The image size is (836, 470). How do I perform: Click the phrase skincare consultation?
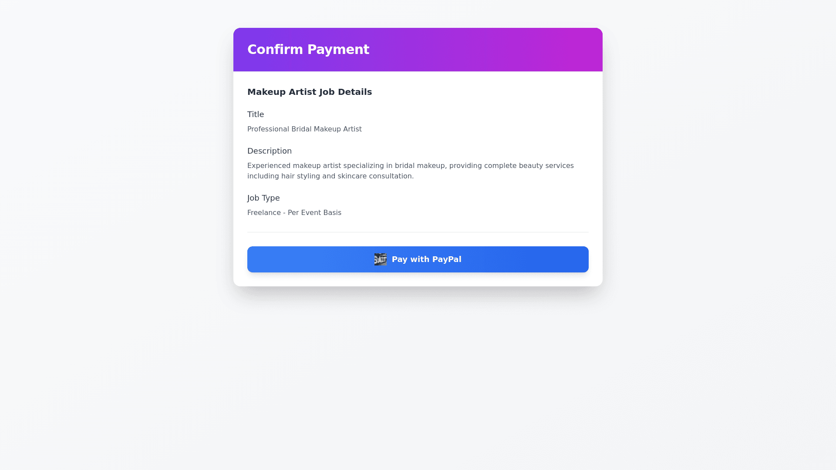coord(375,176)
